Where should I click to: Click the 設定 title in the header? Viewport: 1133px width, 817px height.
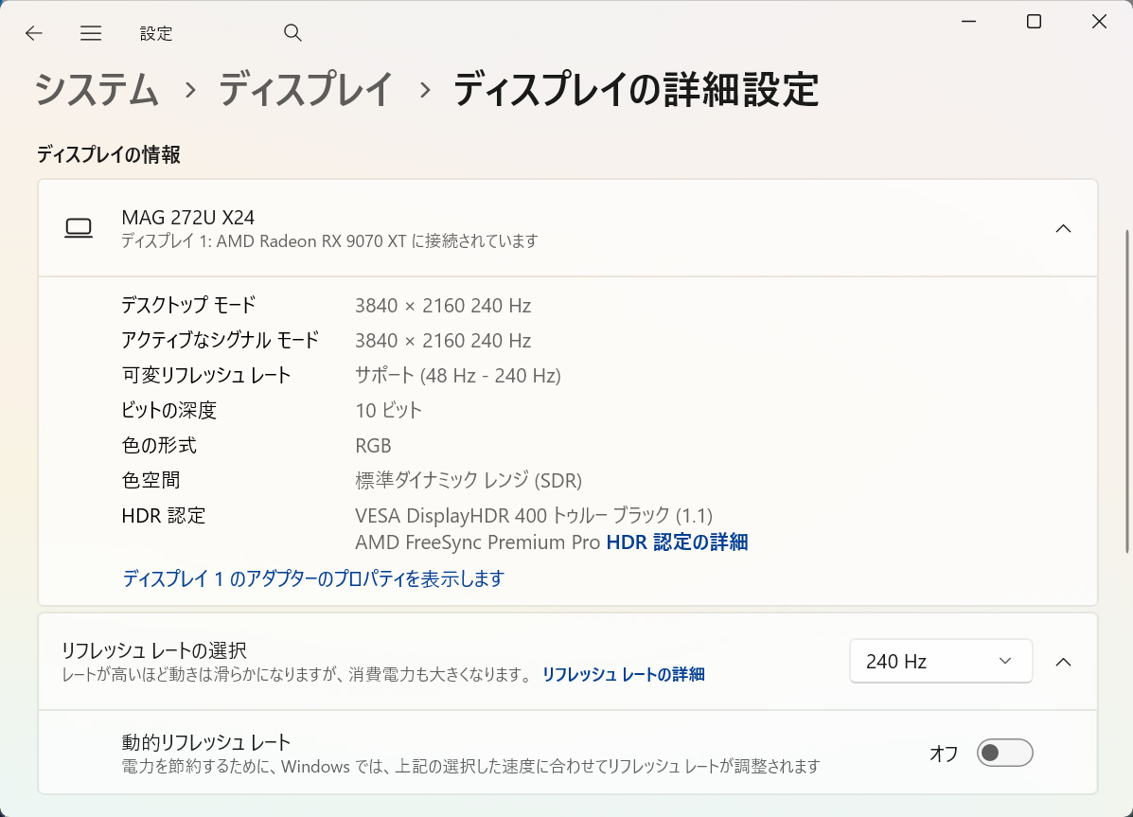coord(156,32)
